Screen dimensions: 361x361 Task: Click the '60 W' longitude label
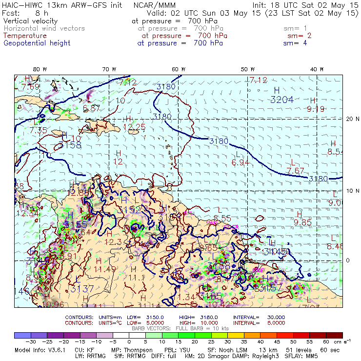pos(179,69)
